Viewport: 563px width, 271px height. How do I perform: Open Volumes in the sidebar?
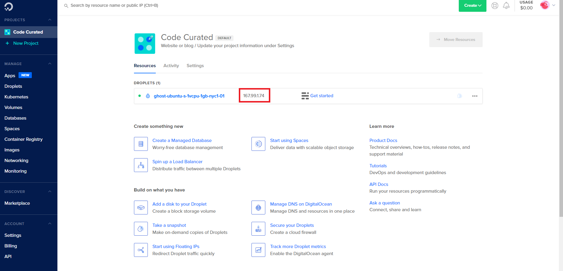point(13,108)
